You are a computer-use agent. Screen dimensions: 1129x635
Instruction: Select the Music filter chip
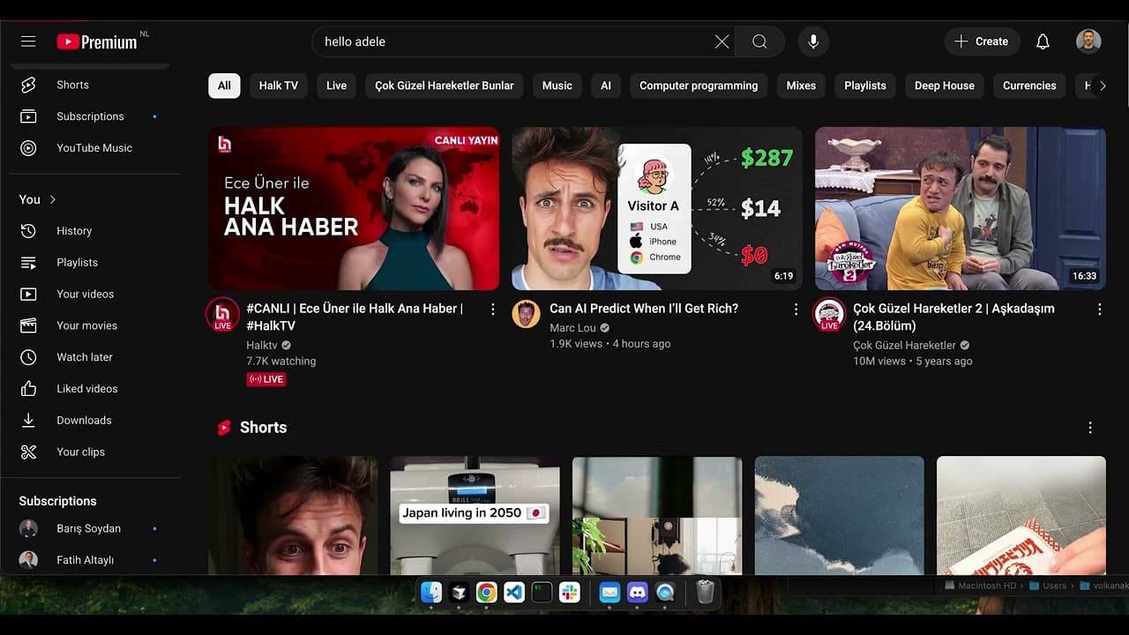[557, 86]
